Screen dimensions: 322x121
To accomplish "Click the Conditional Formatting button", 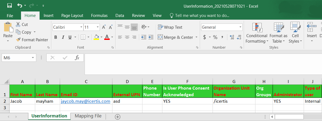I will [x=257, y=33].
